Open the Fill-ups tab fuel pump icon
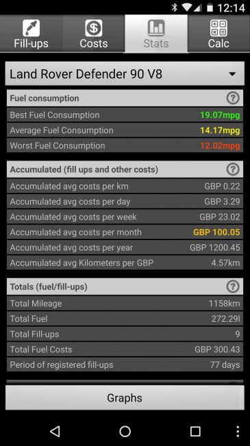The height and width of the screenshot is (446, 250). pos(31,28)
